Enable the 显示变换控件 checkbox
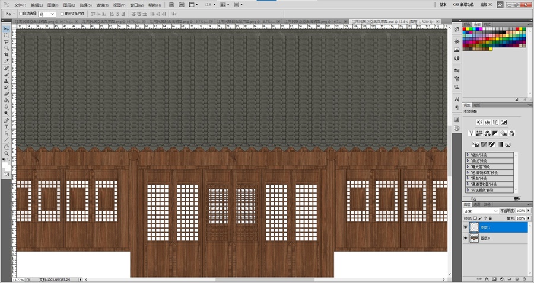 pyautogui.click(x=62, y=14)
